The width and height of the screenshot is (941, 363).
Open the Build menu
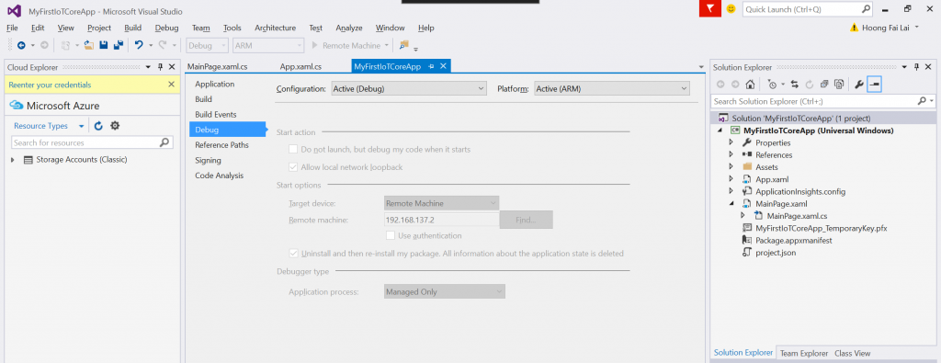click(x=132, y=28)
